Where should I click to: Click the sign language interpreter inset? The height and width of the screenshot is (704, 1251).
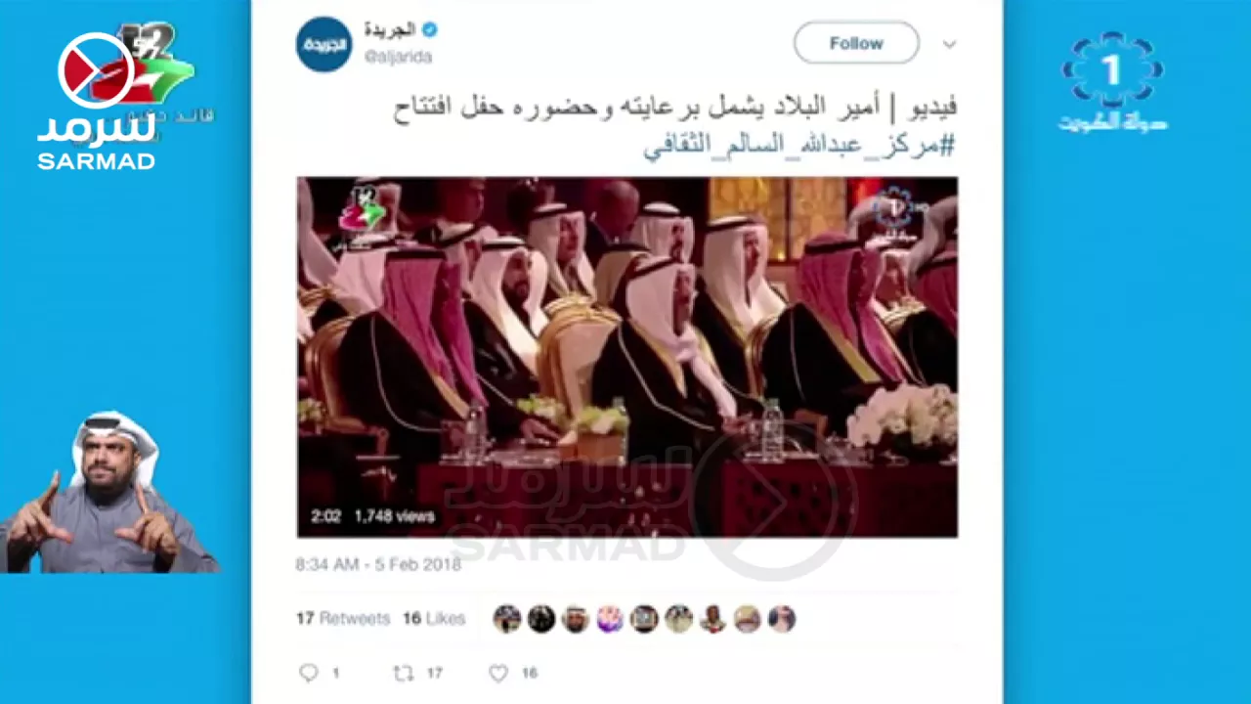[108, 492]
